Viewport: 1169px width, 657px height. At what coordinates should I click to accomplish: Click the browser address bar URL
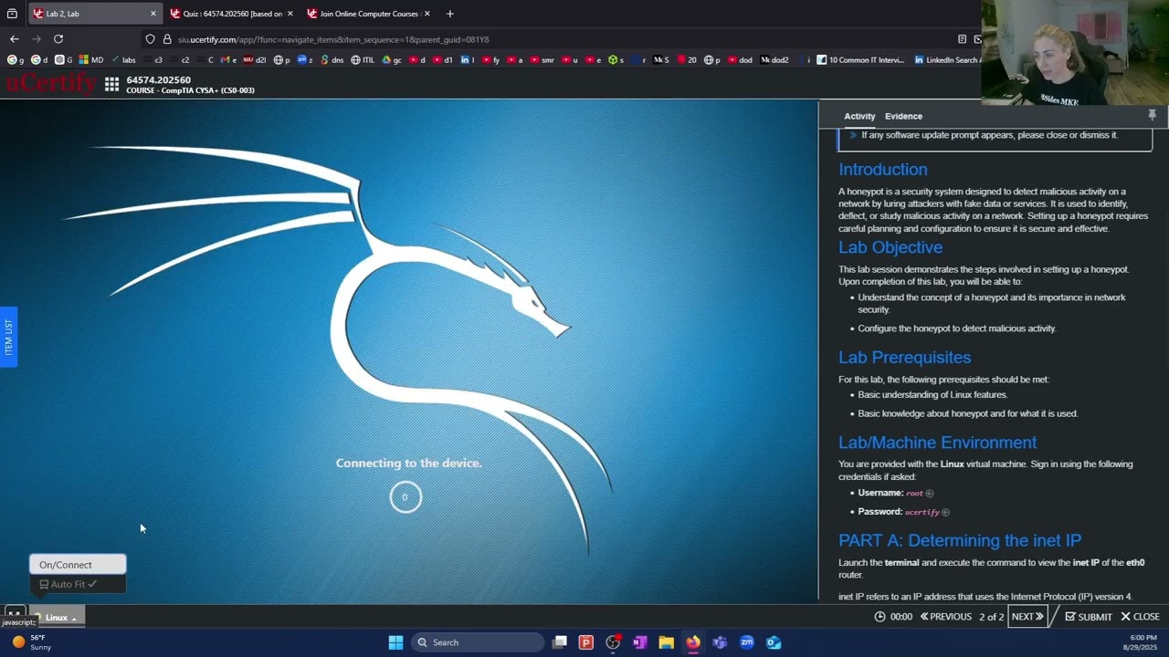tap(333, 39)
